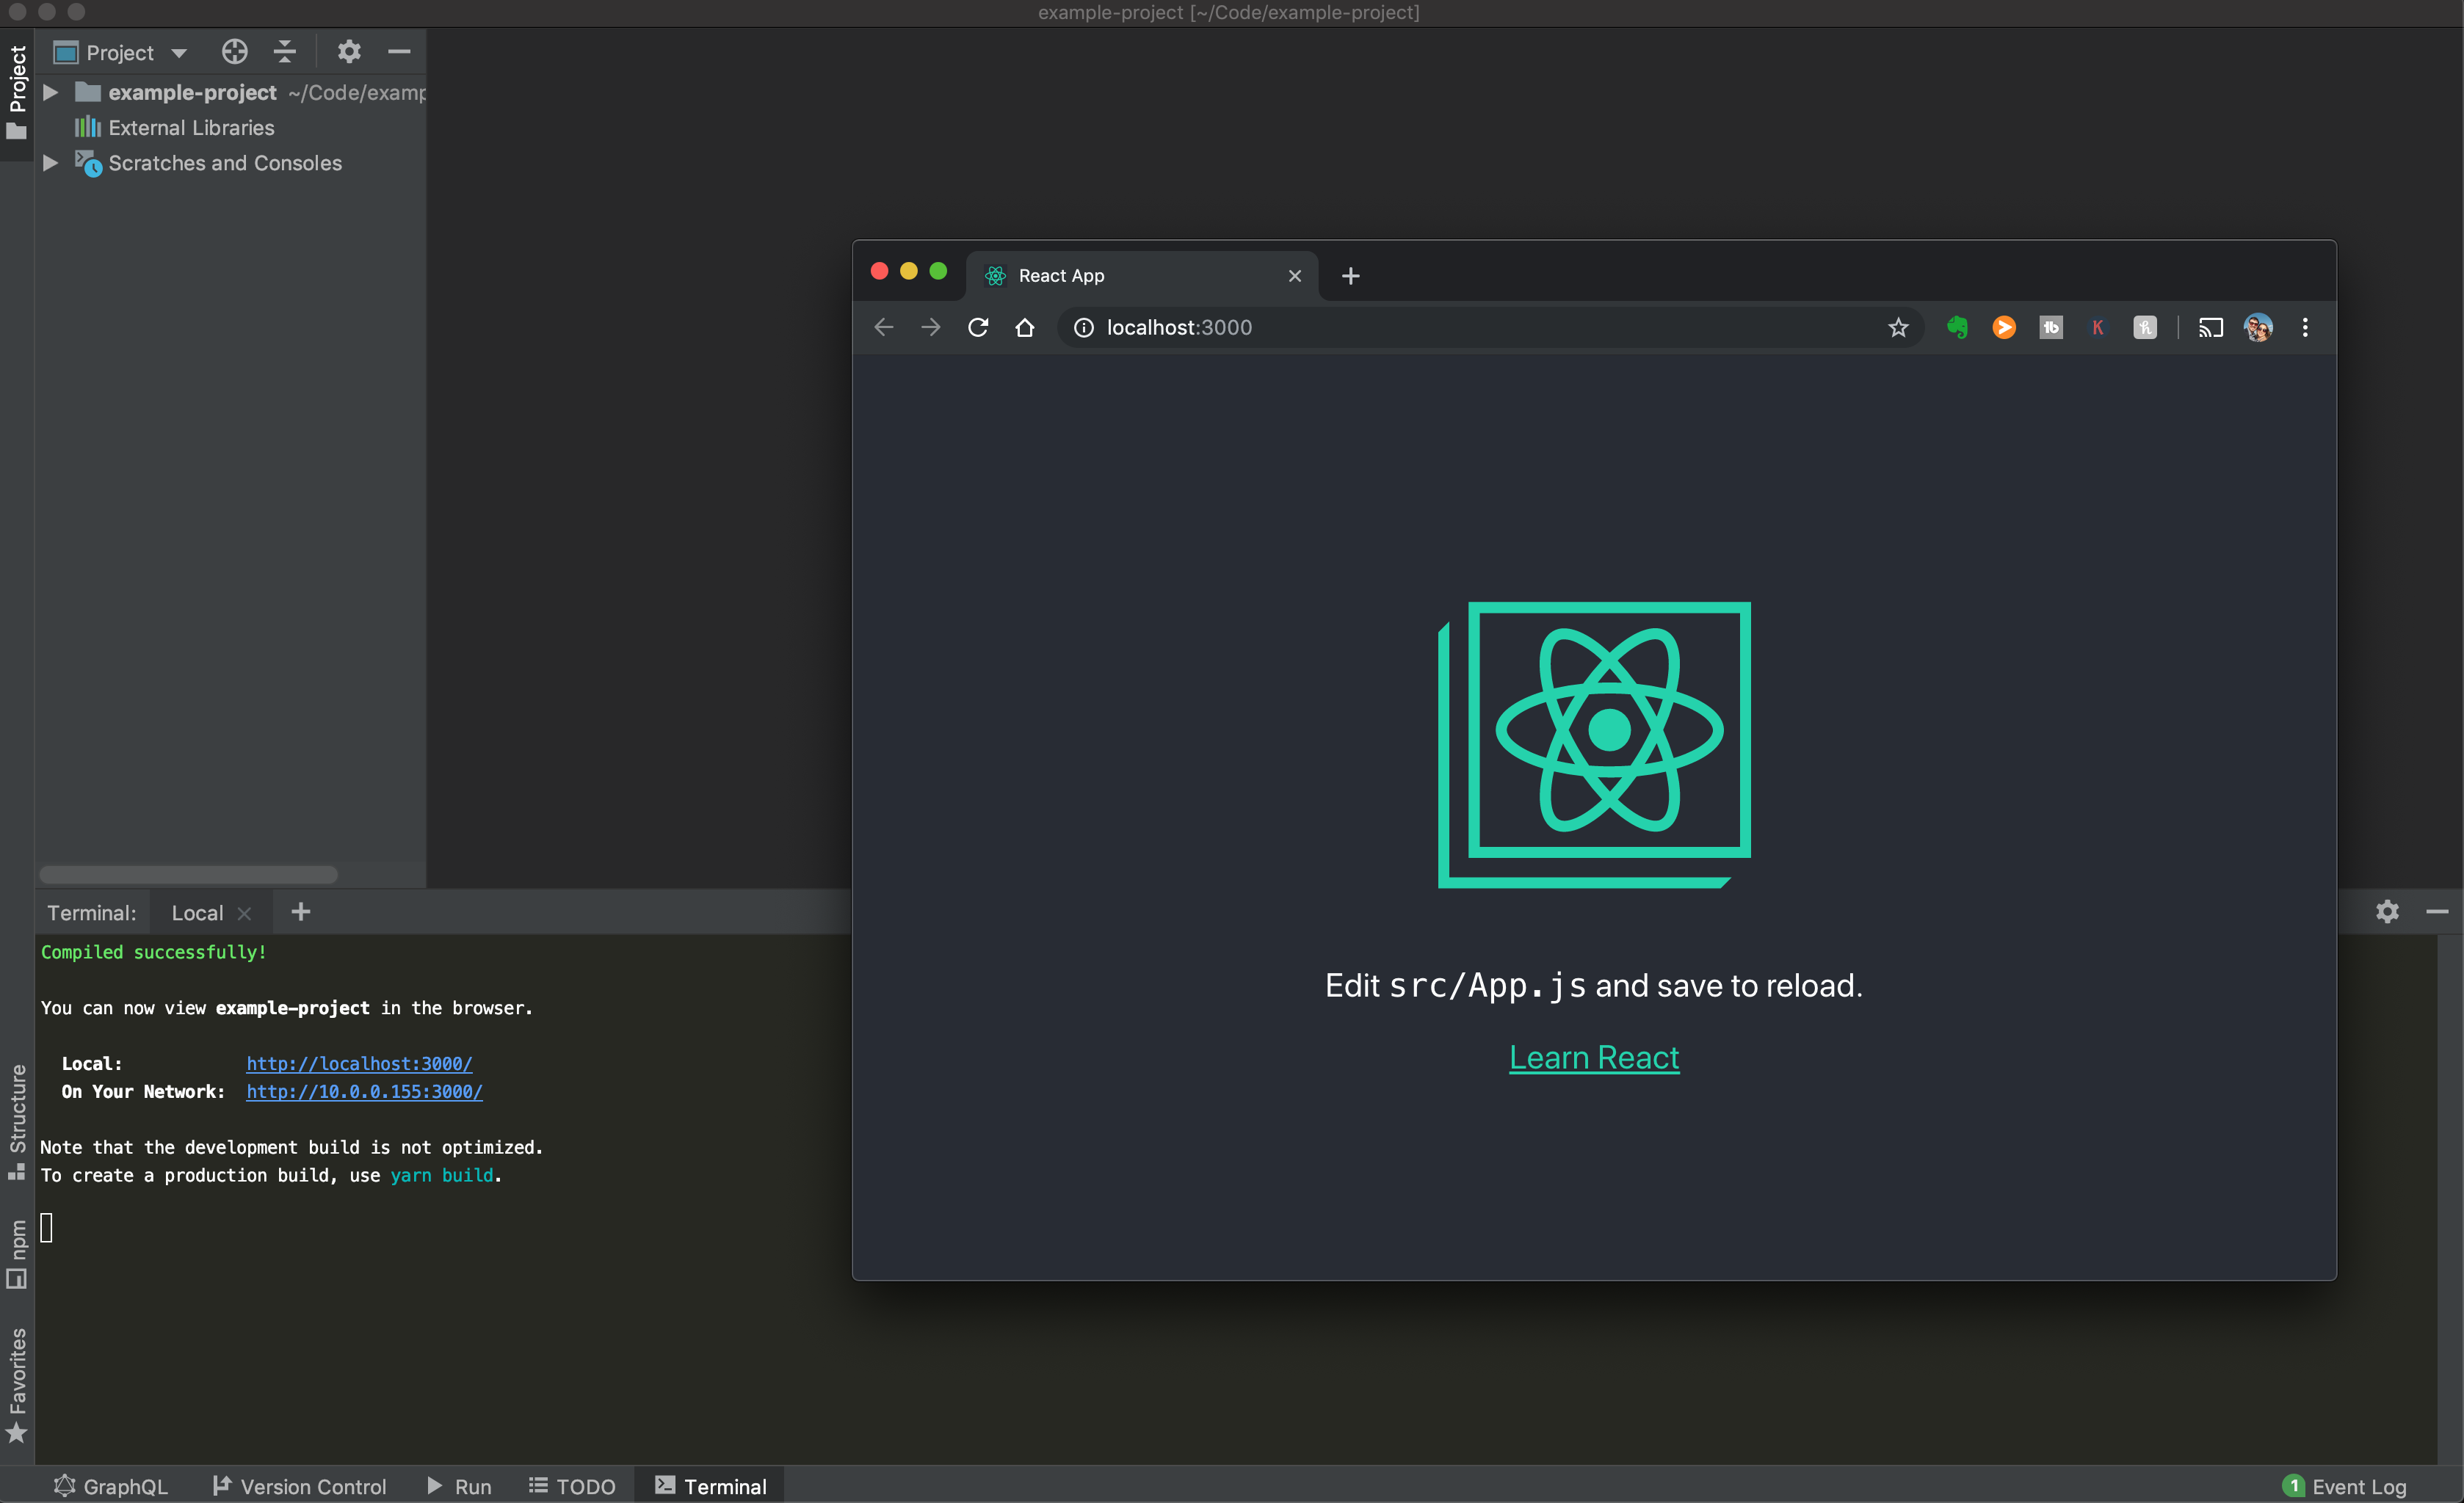Click the browser home icon
This screenshot has height=1503, width=2464.
[1025, 328]
